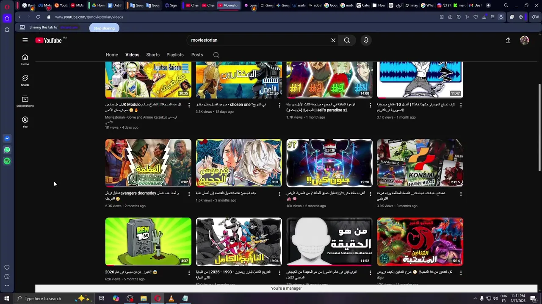Open the channel Playlists tab
The height and width of the screenshot is (304, 542).
pos(175,55)
